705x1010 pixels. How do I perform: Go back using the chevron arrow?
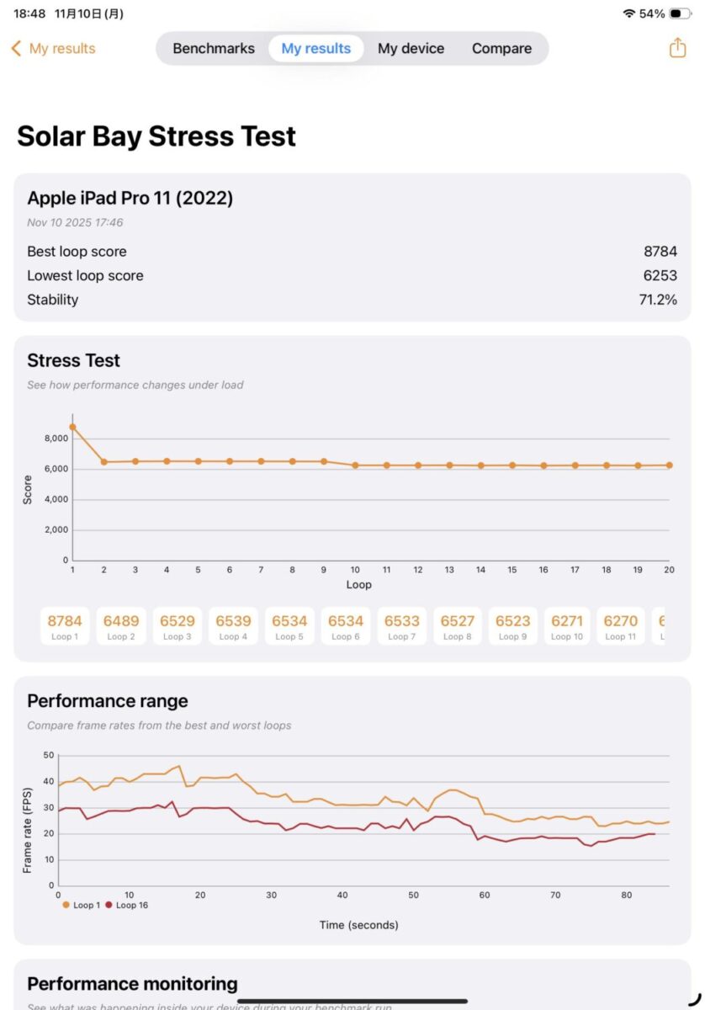[x=16, y=49]
